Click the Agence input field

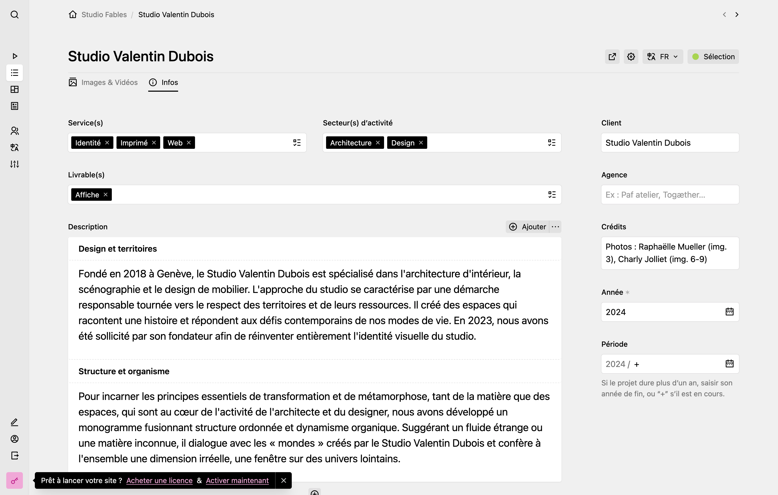[x=670, y=195]
